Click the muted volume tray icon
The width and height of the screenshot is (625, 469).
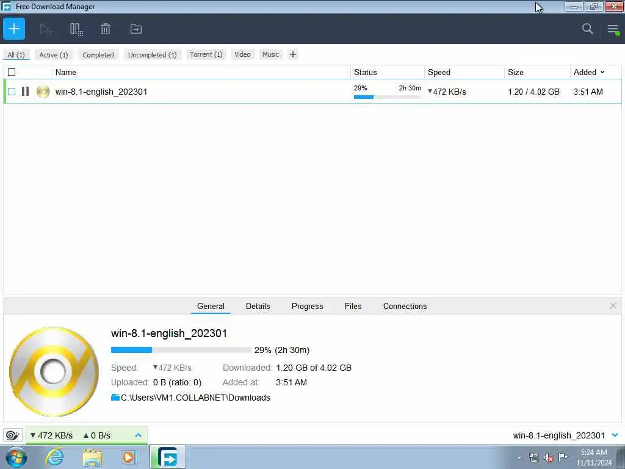(x=549, y=457)
